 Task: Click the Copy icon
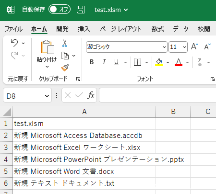coord(65,56)
